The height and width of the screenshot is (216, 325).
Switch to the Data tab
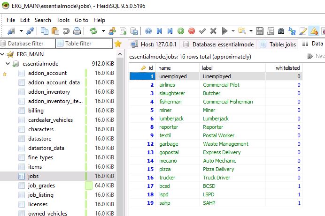(x=312, y=44)
